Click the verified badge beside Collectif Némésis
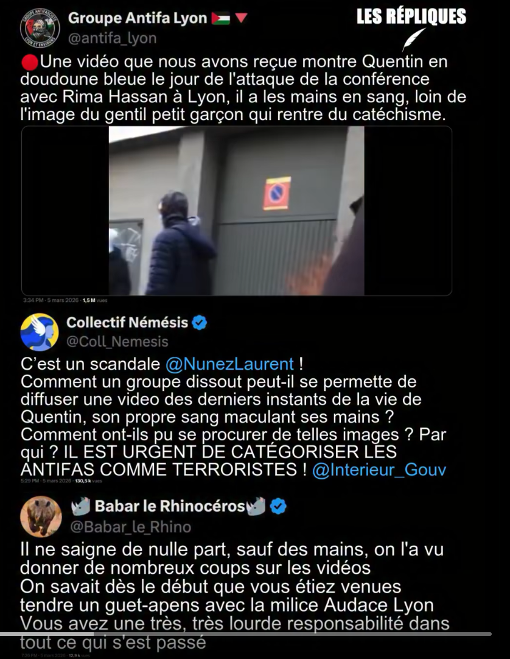Screen dimensions: 510x659 (199, 323)
